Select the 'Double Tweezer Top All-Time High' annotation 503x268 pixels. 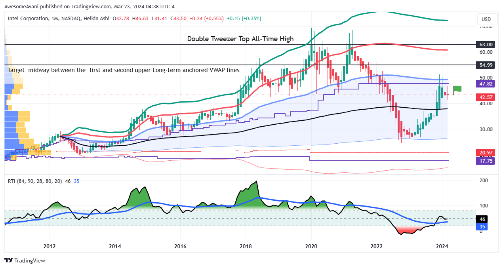coord(240,39)
